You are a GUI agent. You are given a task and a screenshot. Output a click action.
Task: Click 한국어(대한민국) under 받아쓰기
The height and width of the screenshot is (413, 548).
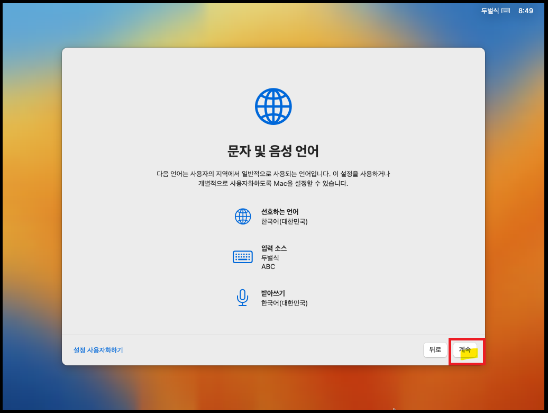pos(285,303)
